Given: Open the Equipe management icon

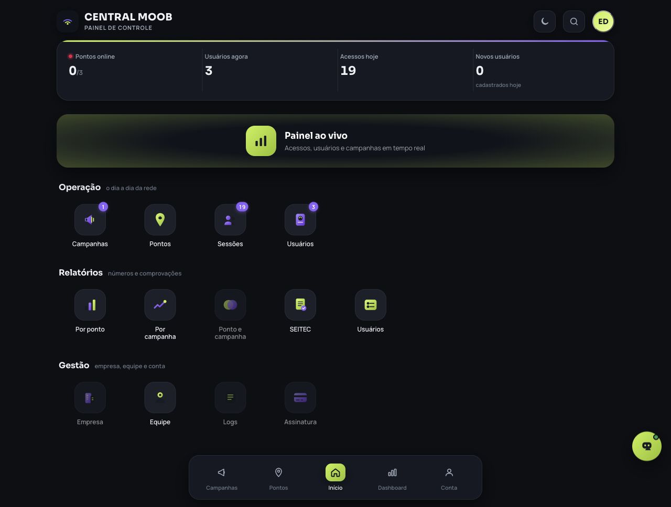Looking at the screenshot, I should (x=160, y=398).
